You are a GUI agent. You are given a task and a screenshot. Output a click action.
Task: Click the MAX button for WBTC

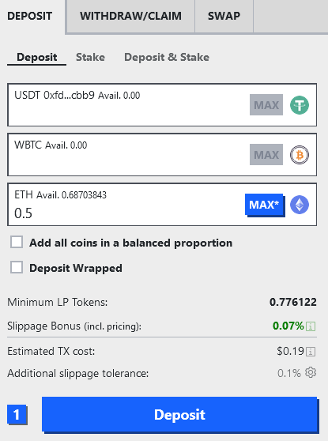(266, 155)
